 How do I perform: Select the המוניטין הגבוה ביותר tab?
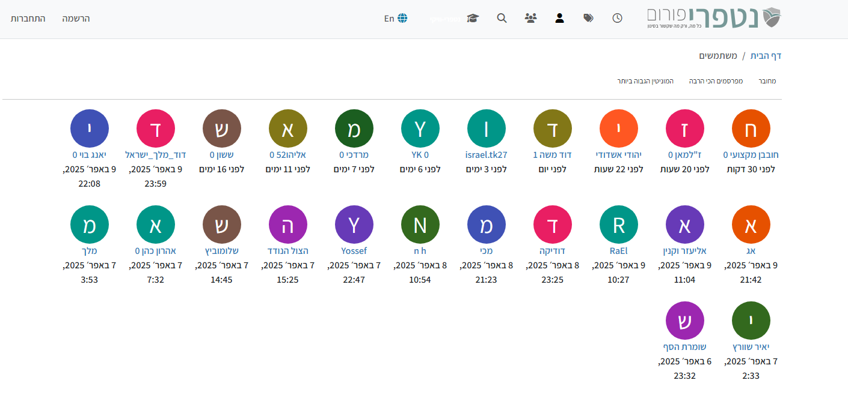click(645, 80)
